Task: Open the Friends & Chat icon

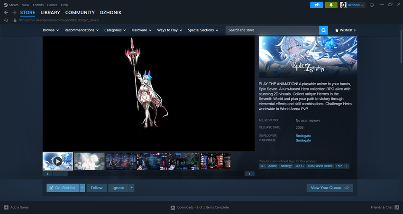Action: click(396, 207)
